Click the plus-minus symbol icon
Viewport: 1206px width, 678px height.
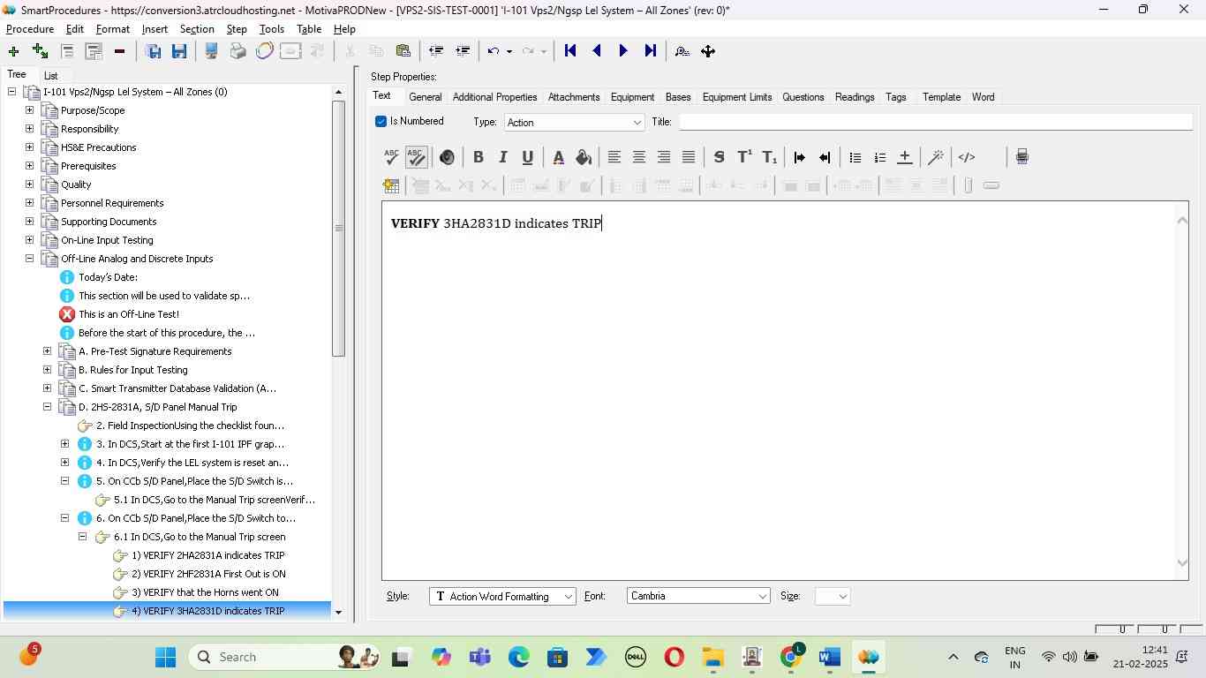[905, 157]
